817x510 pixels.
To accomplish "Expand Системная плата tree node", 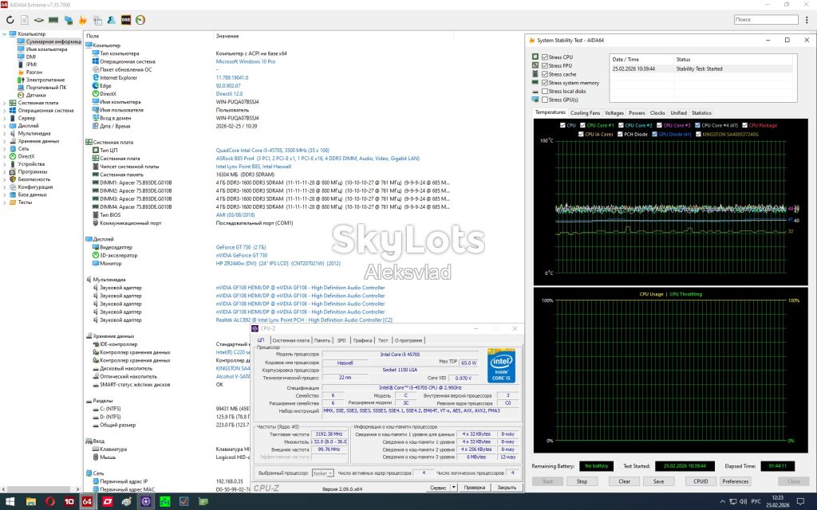I will pyautogui.click(x=5, y=103).
